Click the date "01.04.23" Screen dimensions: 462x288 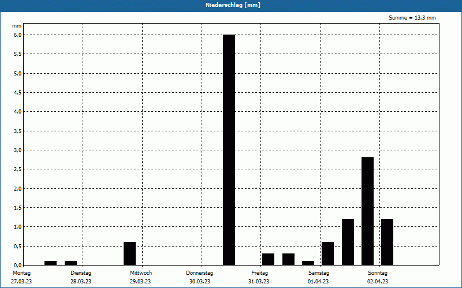[318, 282]
